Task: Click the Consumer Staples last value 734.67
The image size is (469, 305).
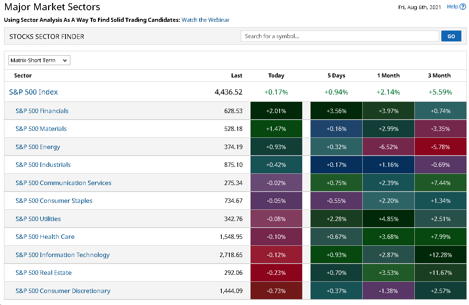Action: coord(233,201)
